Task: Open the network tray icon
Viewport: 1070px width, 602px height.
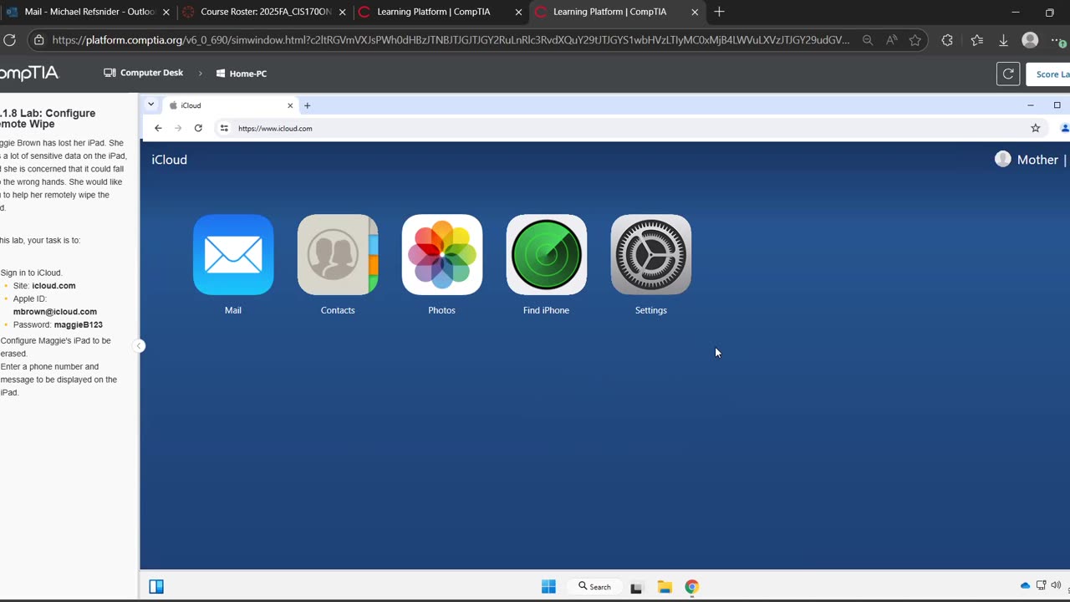Action: coord(1042,586)
